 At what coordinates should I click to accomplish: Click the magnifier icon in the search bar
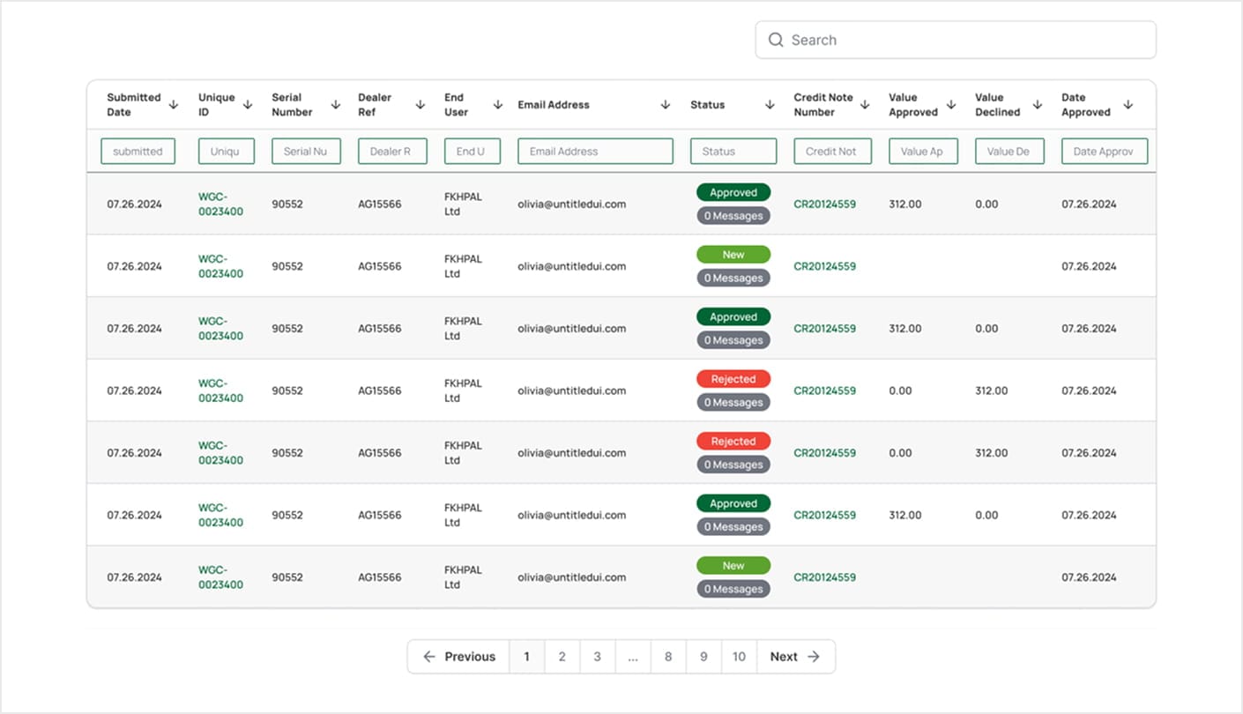(776, 40)
